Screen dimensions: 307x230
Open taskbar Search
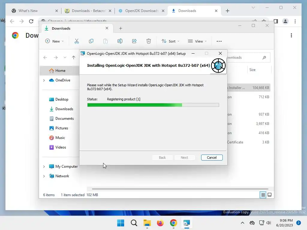[134, 223]
